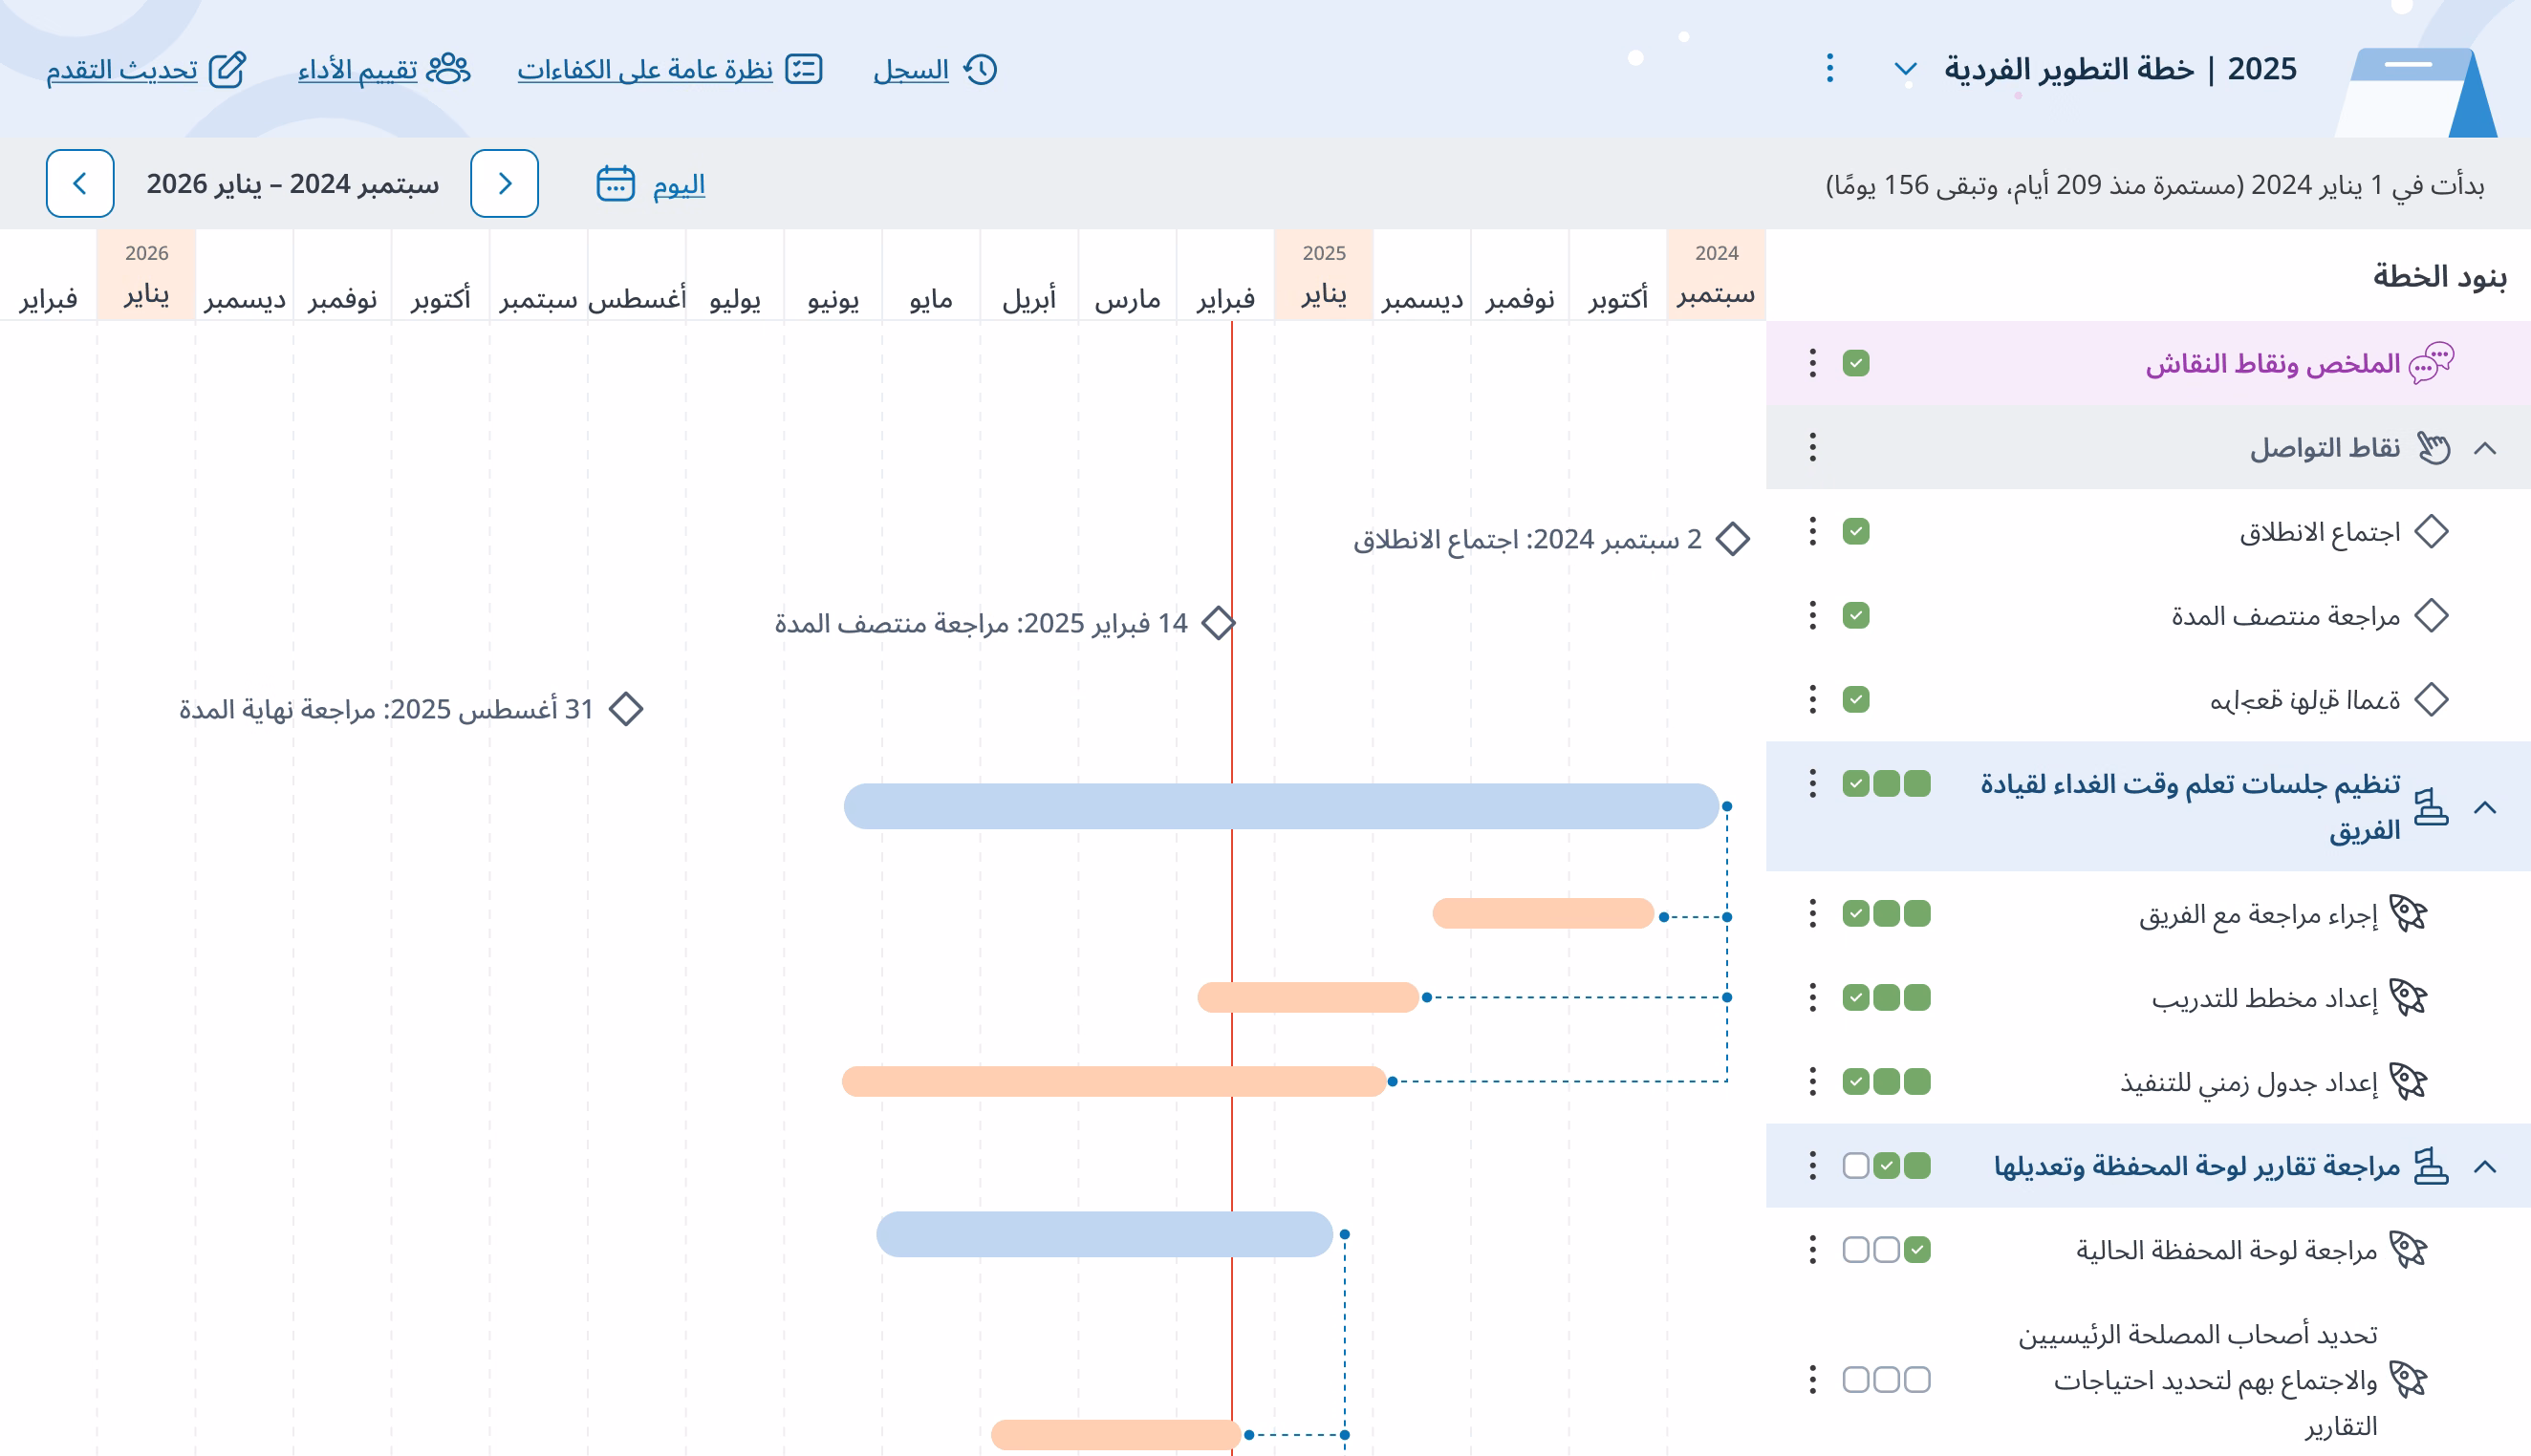Image resolution: width=2531 pixels, height=1456 pixels.
Task: Click the history clock icon beside السجل
Action: [x=981, y=69]
